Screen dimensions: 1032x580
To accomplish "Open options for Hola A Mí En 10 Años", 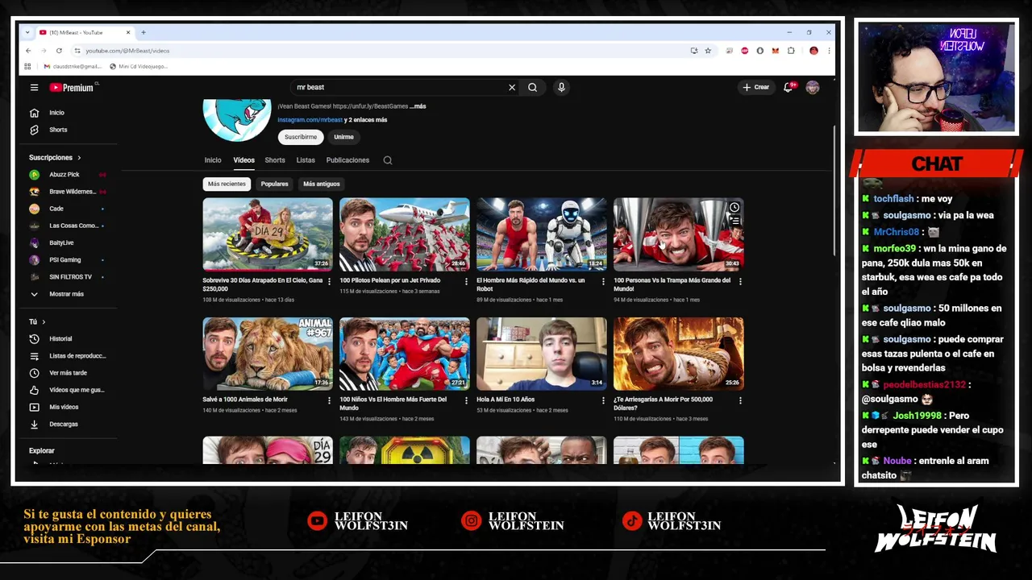I will 603,400.
